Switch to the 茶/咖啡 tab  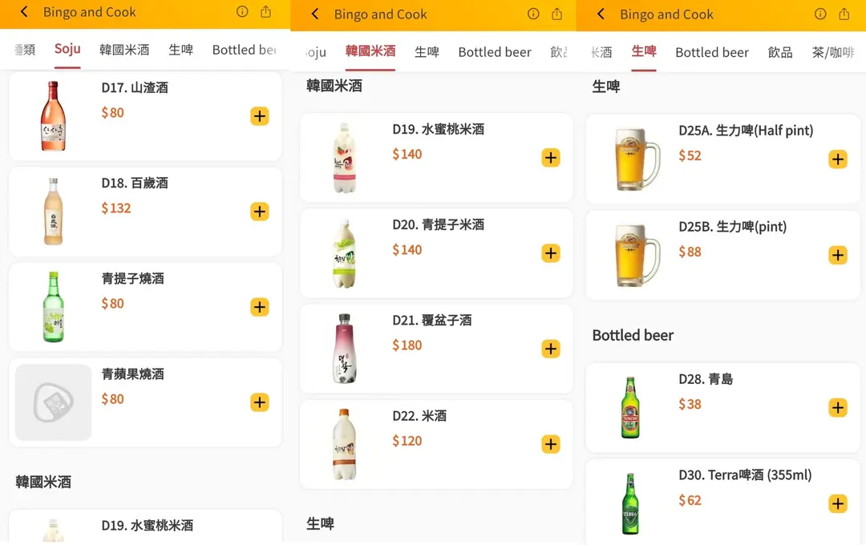point(834,52)
